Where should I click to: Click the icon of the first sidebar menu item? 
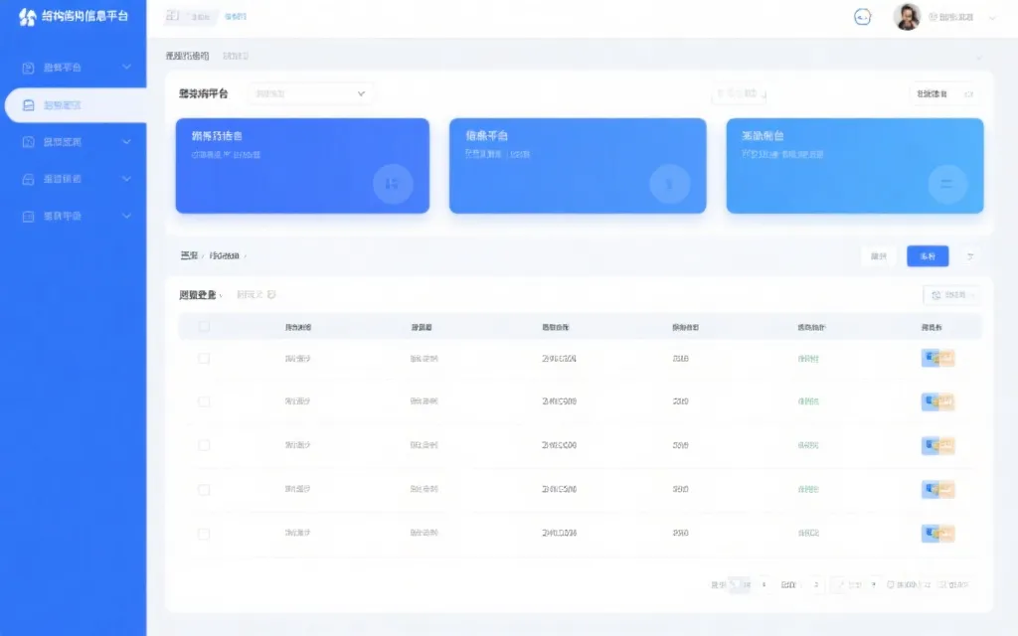(x=28, y=68)
